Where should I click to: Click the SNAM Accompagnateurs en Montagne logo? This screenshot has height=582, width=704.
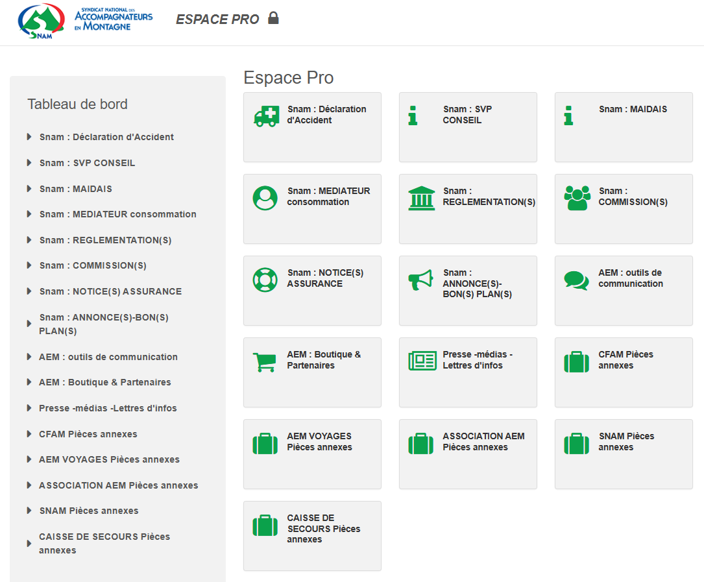pyautogui.click(x=86, y=23)
